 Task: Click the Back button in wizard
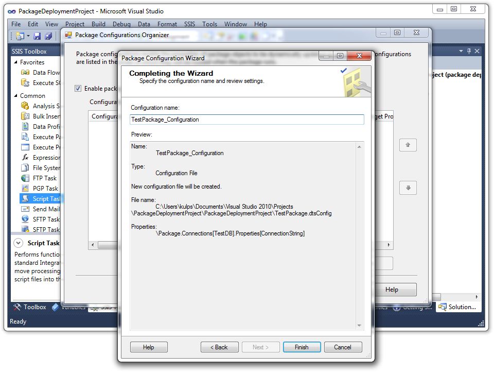point(219,347)
